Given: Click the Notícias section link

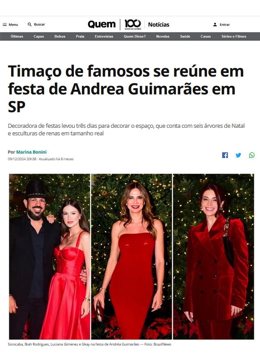Looking at the screenshot, I should 158,24.
